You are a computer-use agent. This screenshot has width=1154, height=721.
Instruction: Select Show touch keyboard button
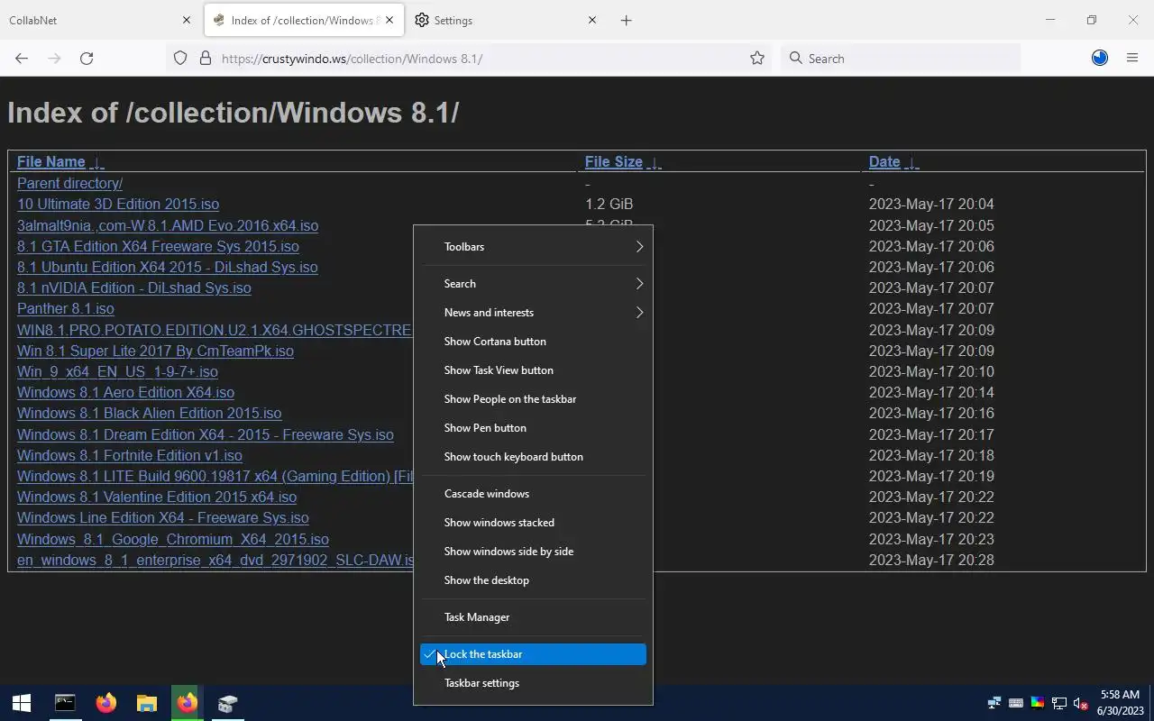[534, 457]
